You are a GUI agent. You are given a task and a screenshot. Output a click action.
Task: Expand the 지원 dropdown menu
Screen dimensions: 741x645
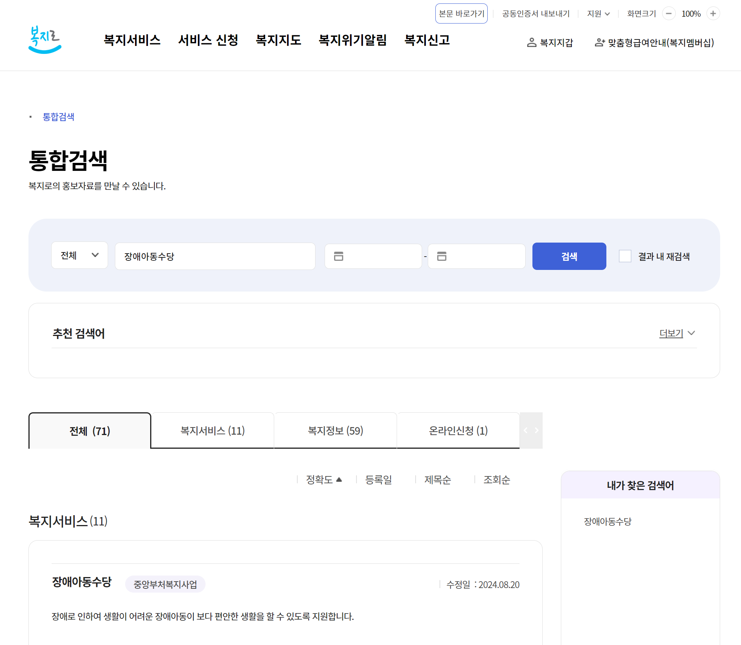coord(598,14)
